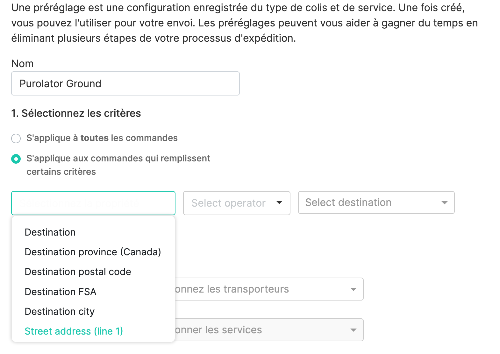Choose 'Destination province (Canada)' option
500x354 pixels.
coord(93,252)
